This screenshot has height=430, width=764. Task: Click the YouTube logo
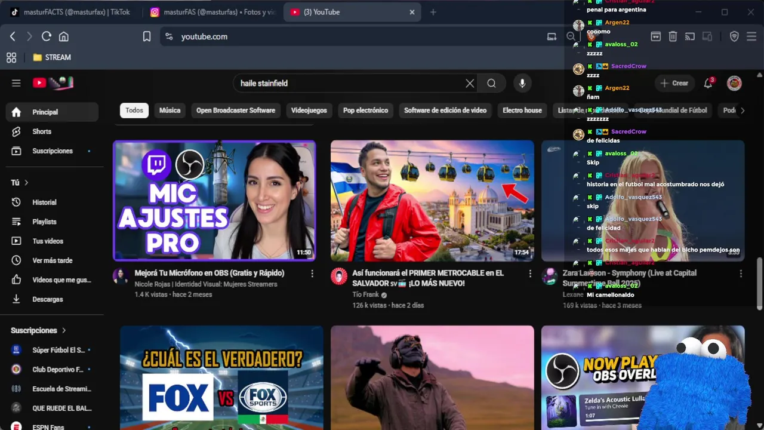point(53,83)
